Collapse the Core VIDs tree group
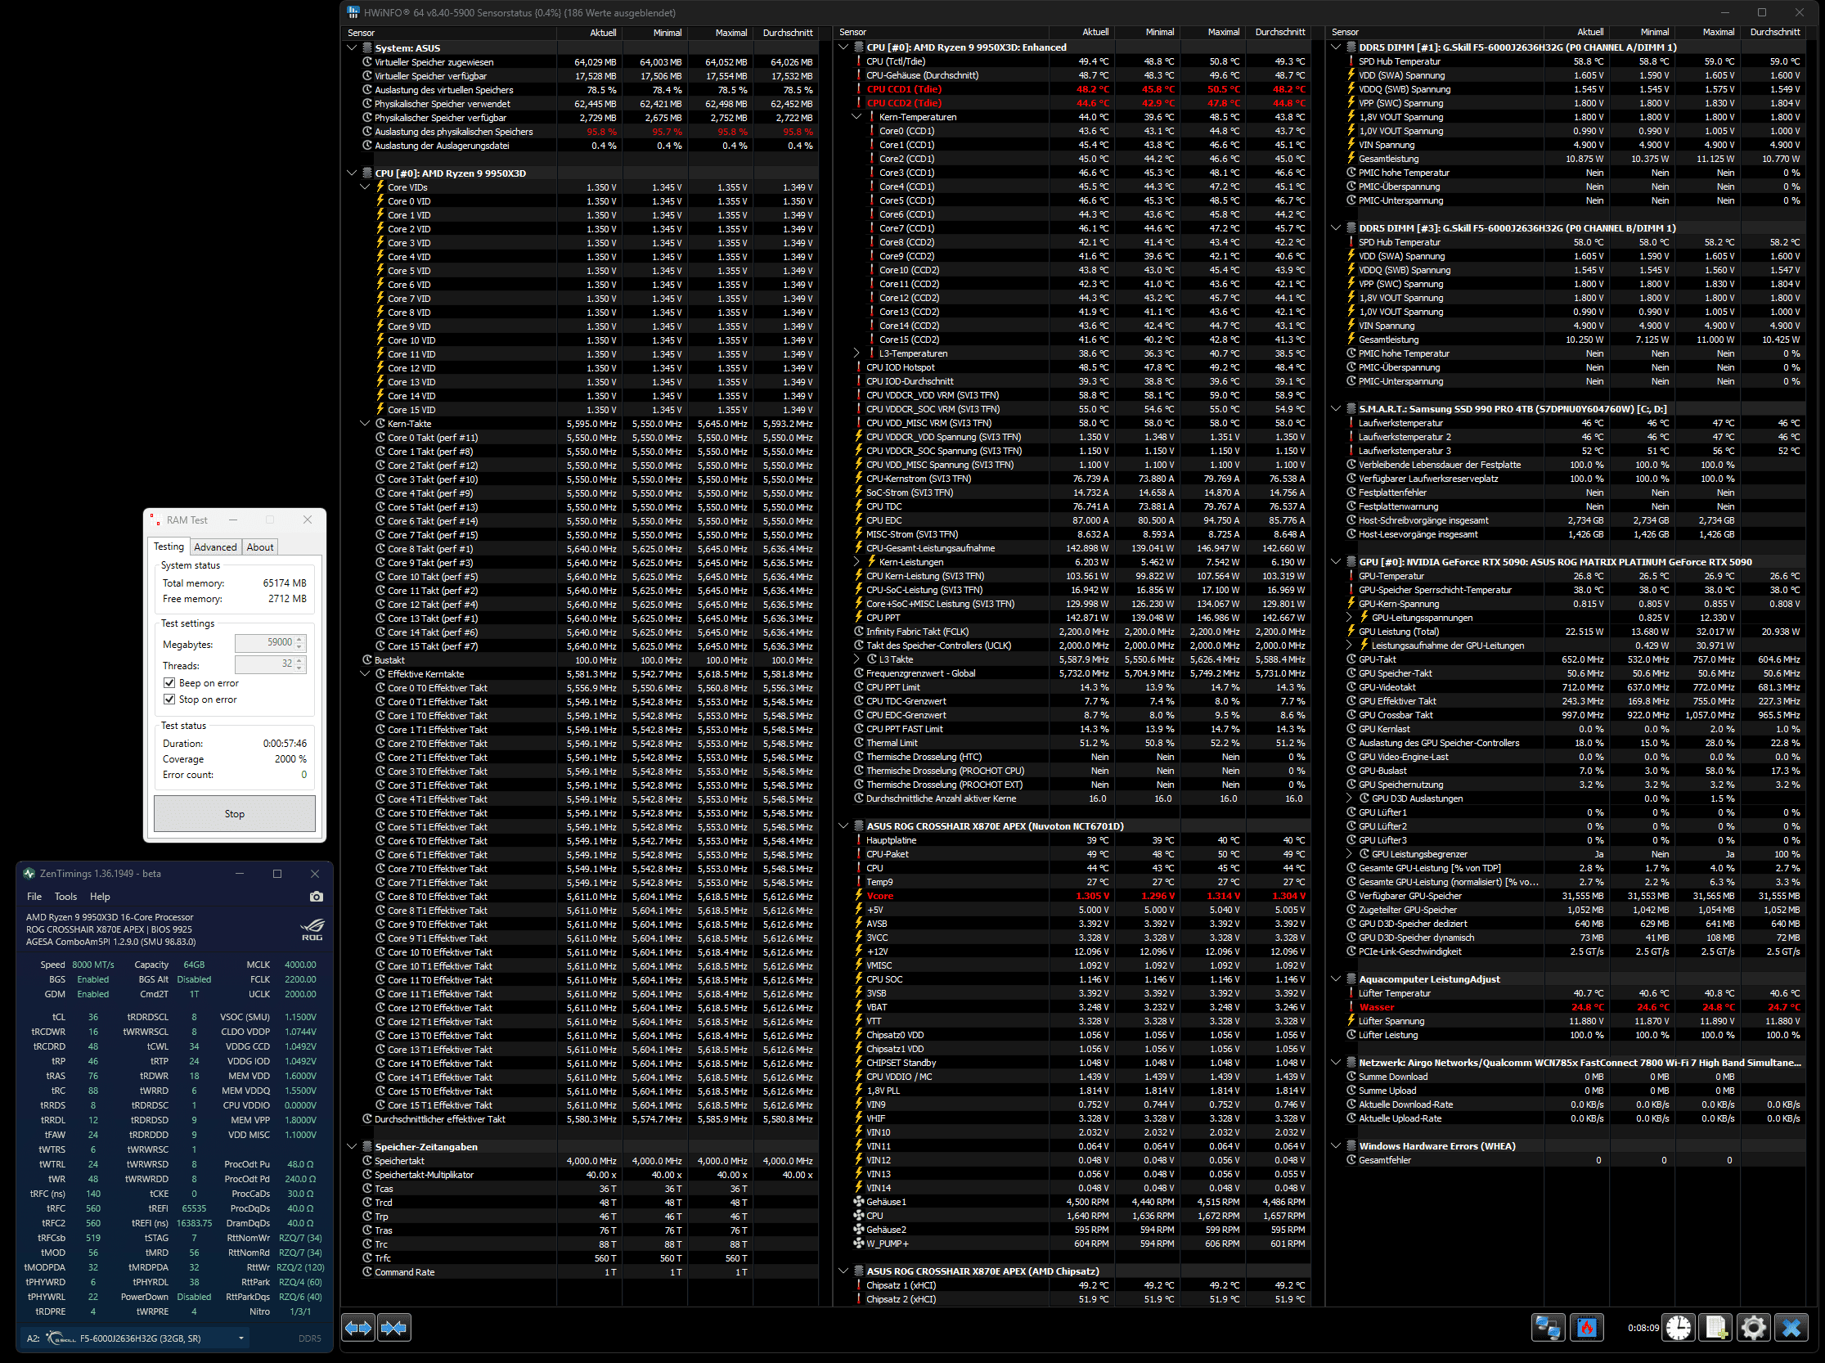Viewport: 1825px width, 1363px height. click(365, 187)
